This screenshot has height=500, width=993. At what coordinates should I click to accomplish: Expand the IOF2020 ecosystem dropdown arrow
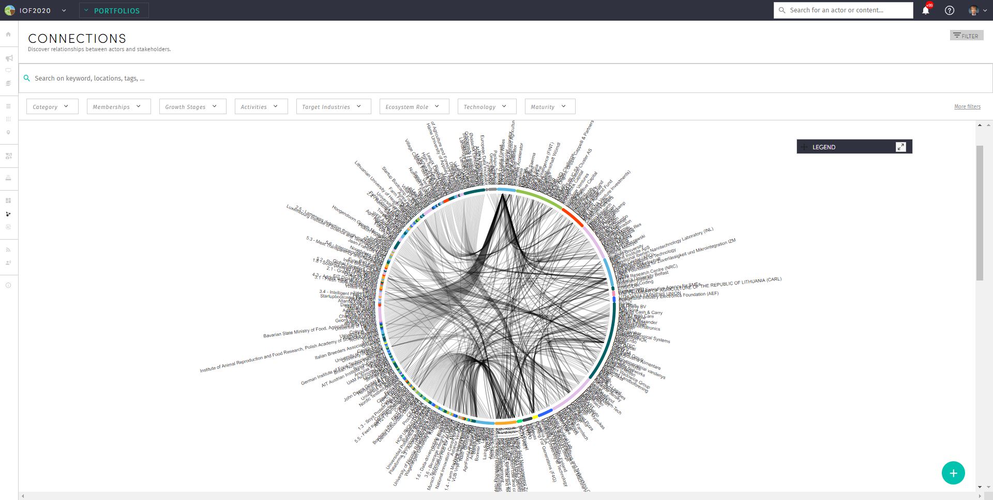(64, 10)
